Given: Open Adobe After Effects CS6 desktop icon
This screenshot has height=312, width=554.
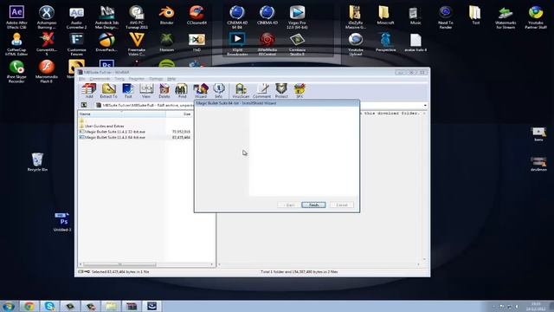Looking at the screenshot, I should 16,17.
